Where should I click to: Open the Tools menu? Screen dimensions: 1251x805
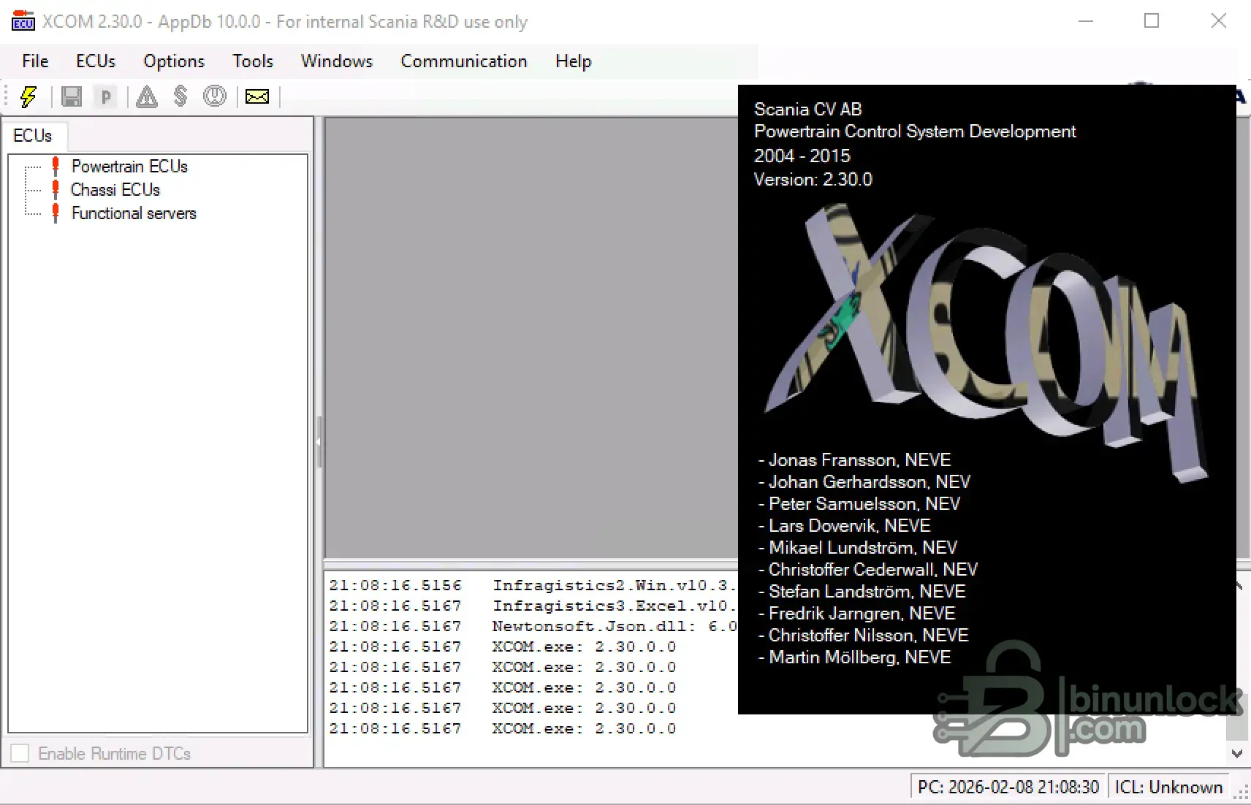pos(253,61)
